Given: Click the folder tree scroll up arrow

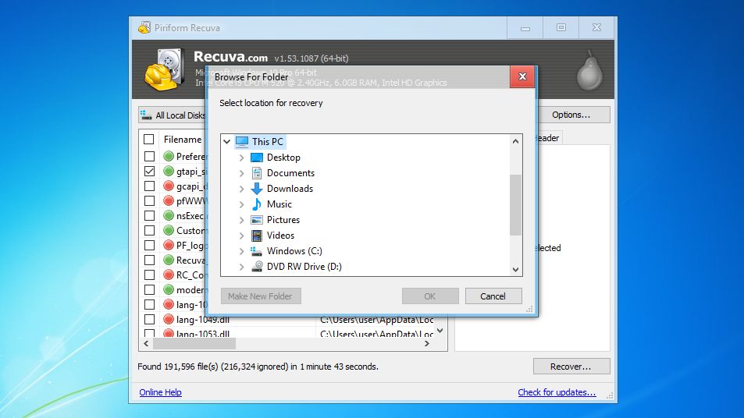Looking at the screenshot, I should (515, 141).
